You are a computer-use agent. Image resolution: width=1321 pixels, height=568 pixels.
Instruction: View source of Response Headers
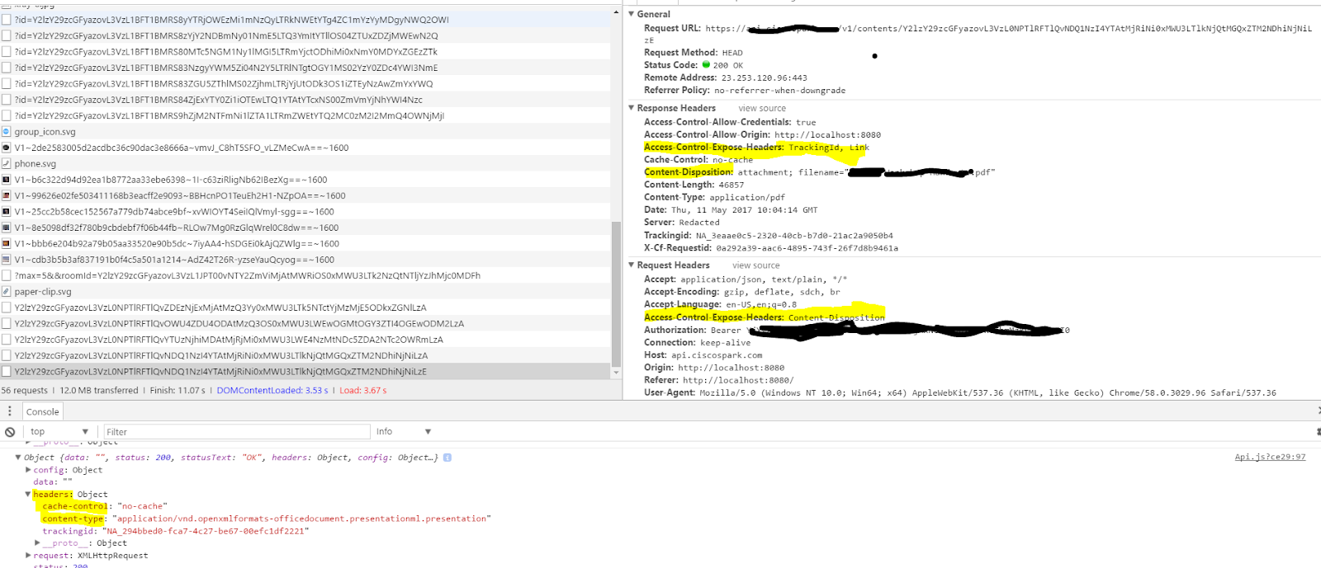coord(762,109)
